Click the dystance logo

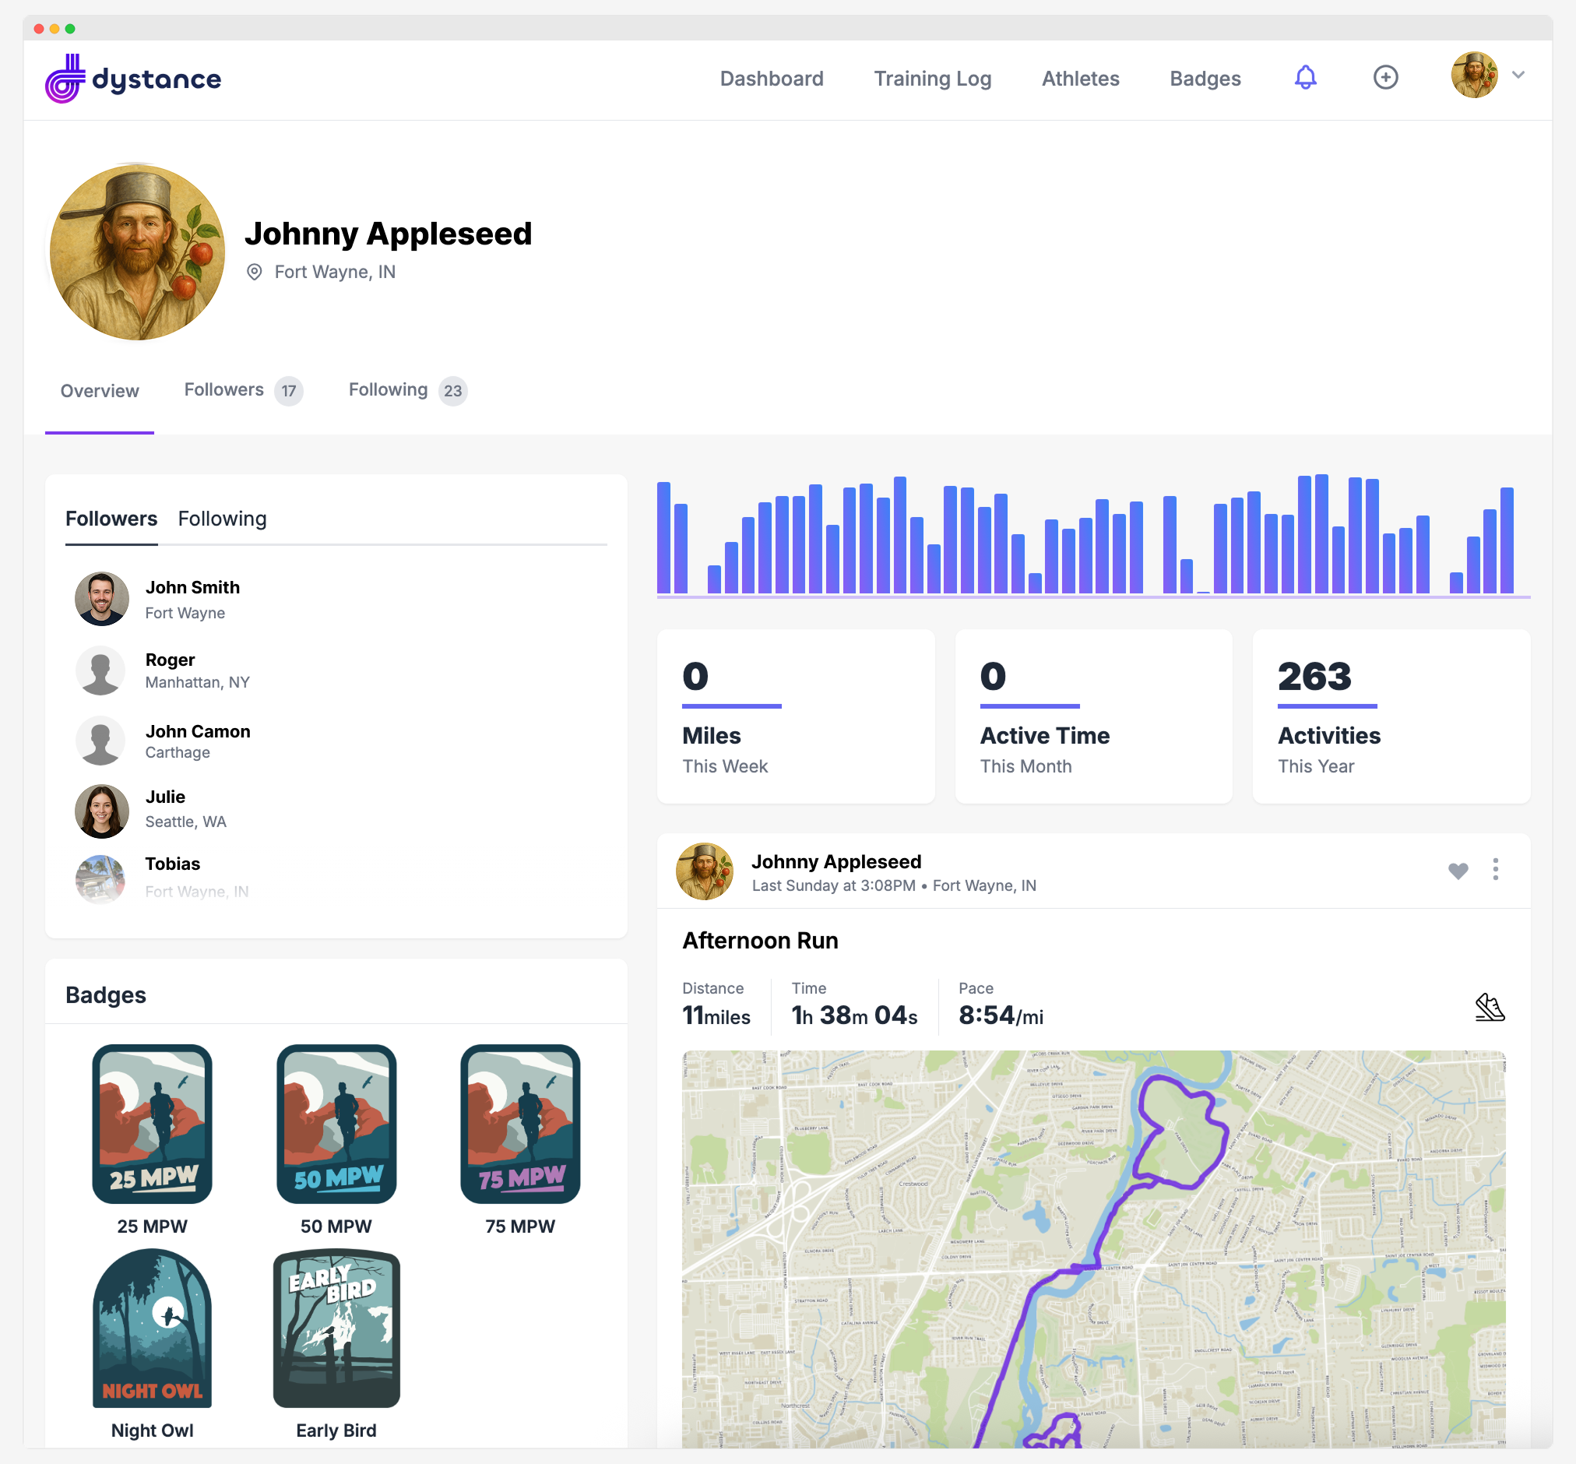click(x=133, y=79)
